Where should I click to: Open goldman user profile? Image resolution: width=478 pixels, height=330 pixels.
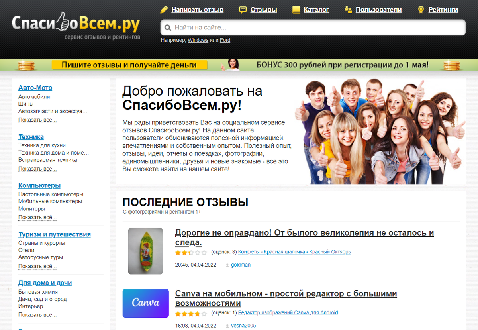click(241, 265)
